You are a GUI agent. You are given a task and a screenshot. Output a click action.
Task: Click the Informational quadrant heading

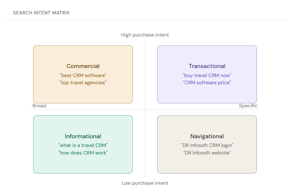click(83, 136)
